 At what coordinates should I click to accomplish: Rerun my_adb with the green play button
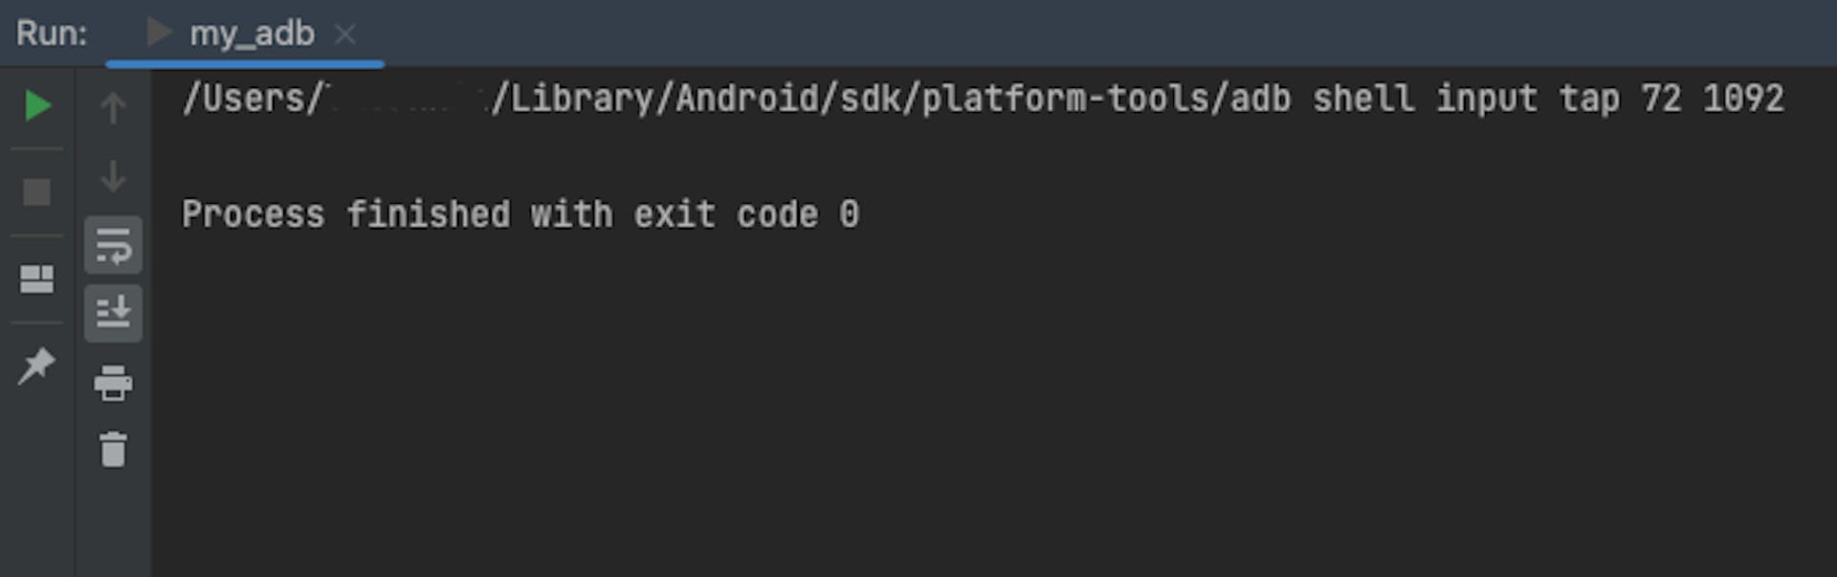pyautogui.click(x=37, y=105)
